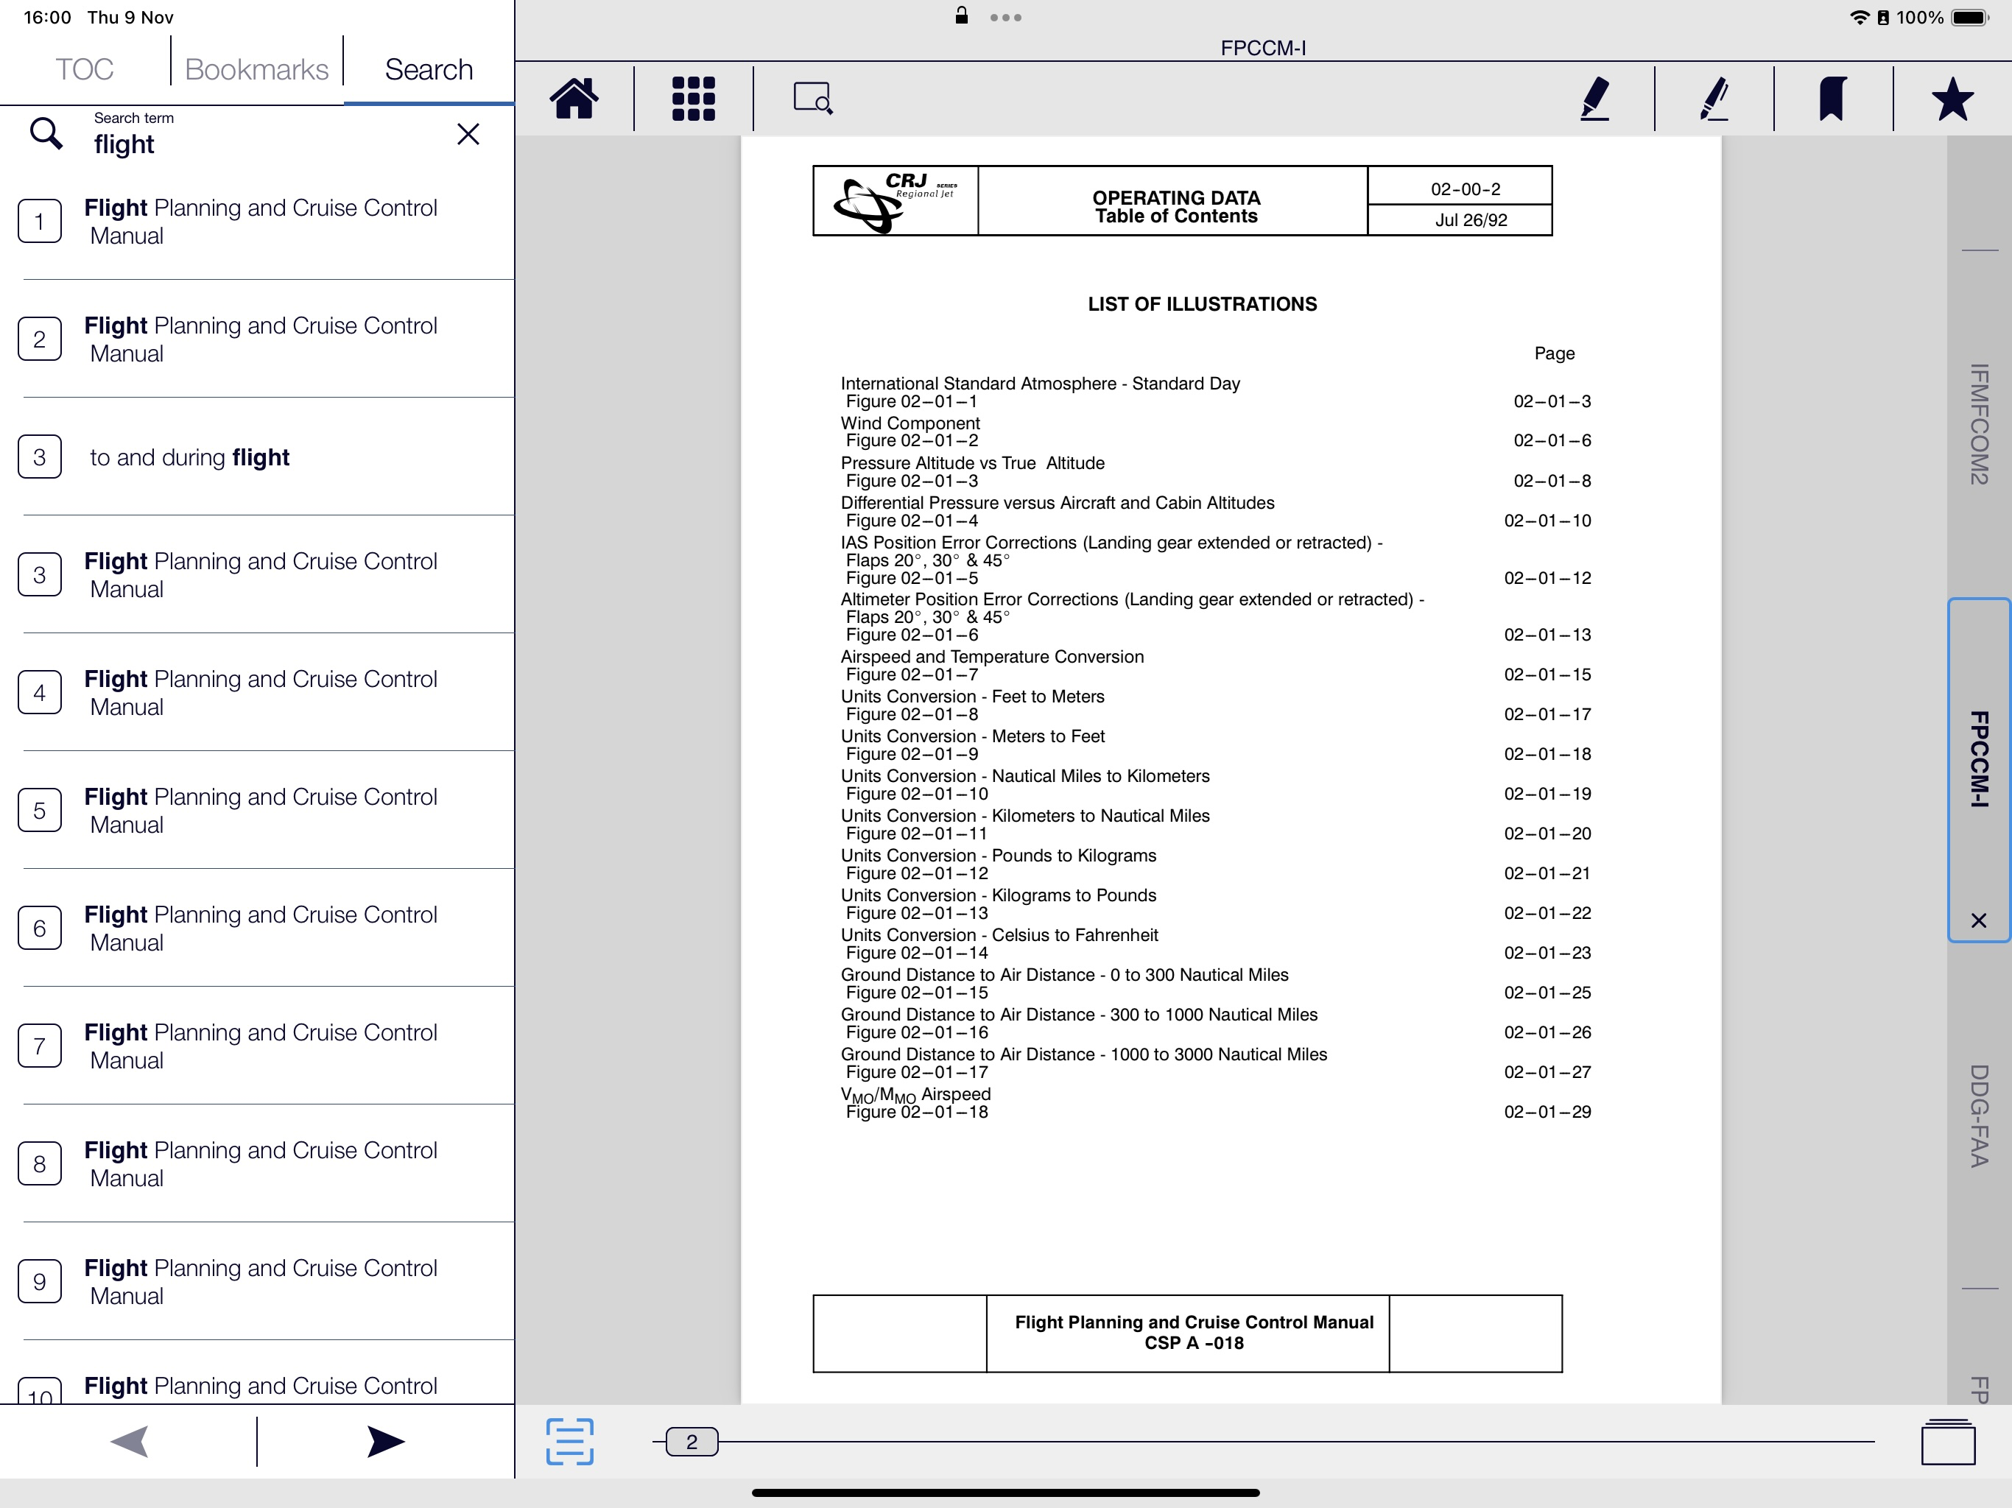The height and width of the screenshot is (1508, 2012).
Task: Switch to the Bookmarks tab
Action: (x=256, y=69)
